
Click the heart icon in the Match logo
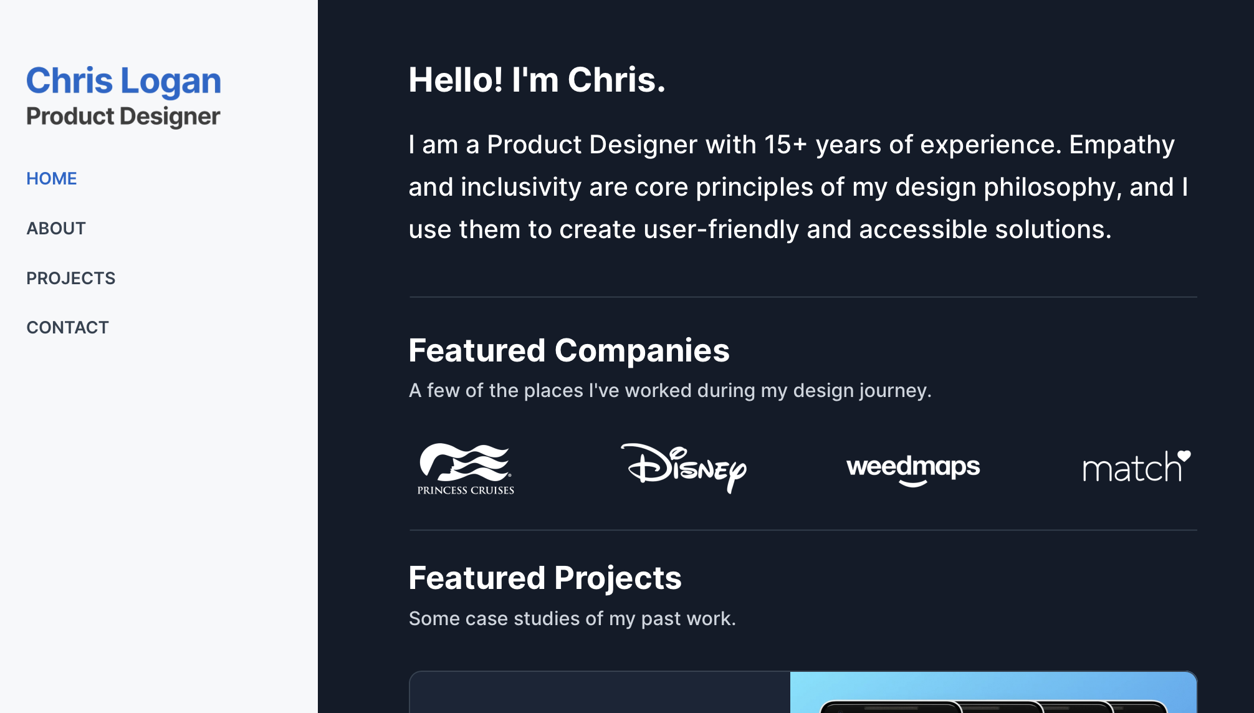1183,456
